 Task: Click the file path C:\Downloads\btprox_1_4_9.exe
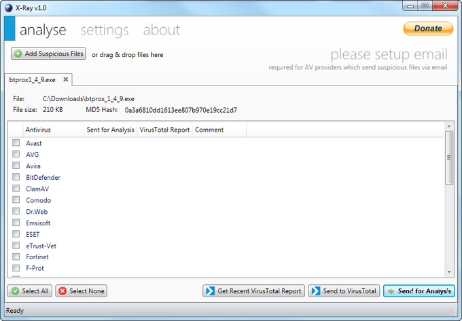coord(88,99)
